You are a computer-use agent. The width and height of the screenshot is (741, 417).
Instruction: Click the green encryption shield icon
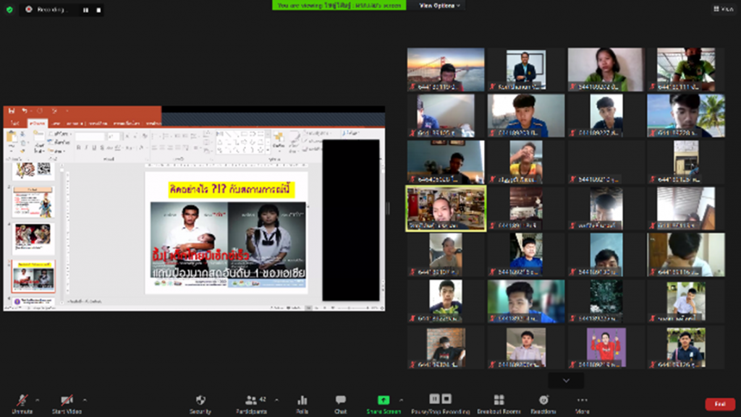pyautogui.click(x=9, y=9)
